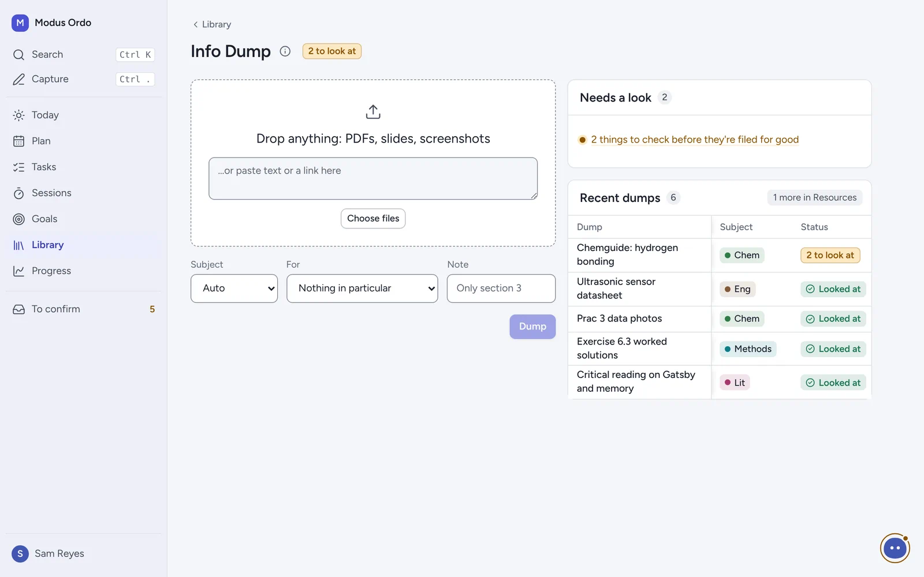Click the Subject column header in table

coord(736,227)
